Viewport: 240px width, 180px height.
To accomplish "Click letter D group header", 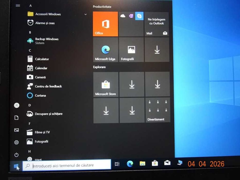I will pyautogui.click(x=30, y=105).
